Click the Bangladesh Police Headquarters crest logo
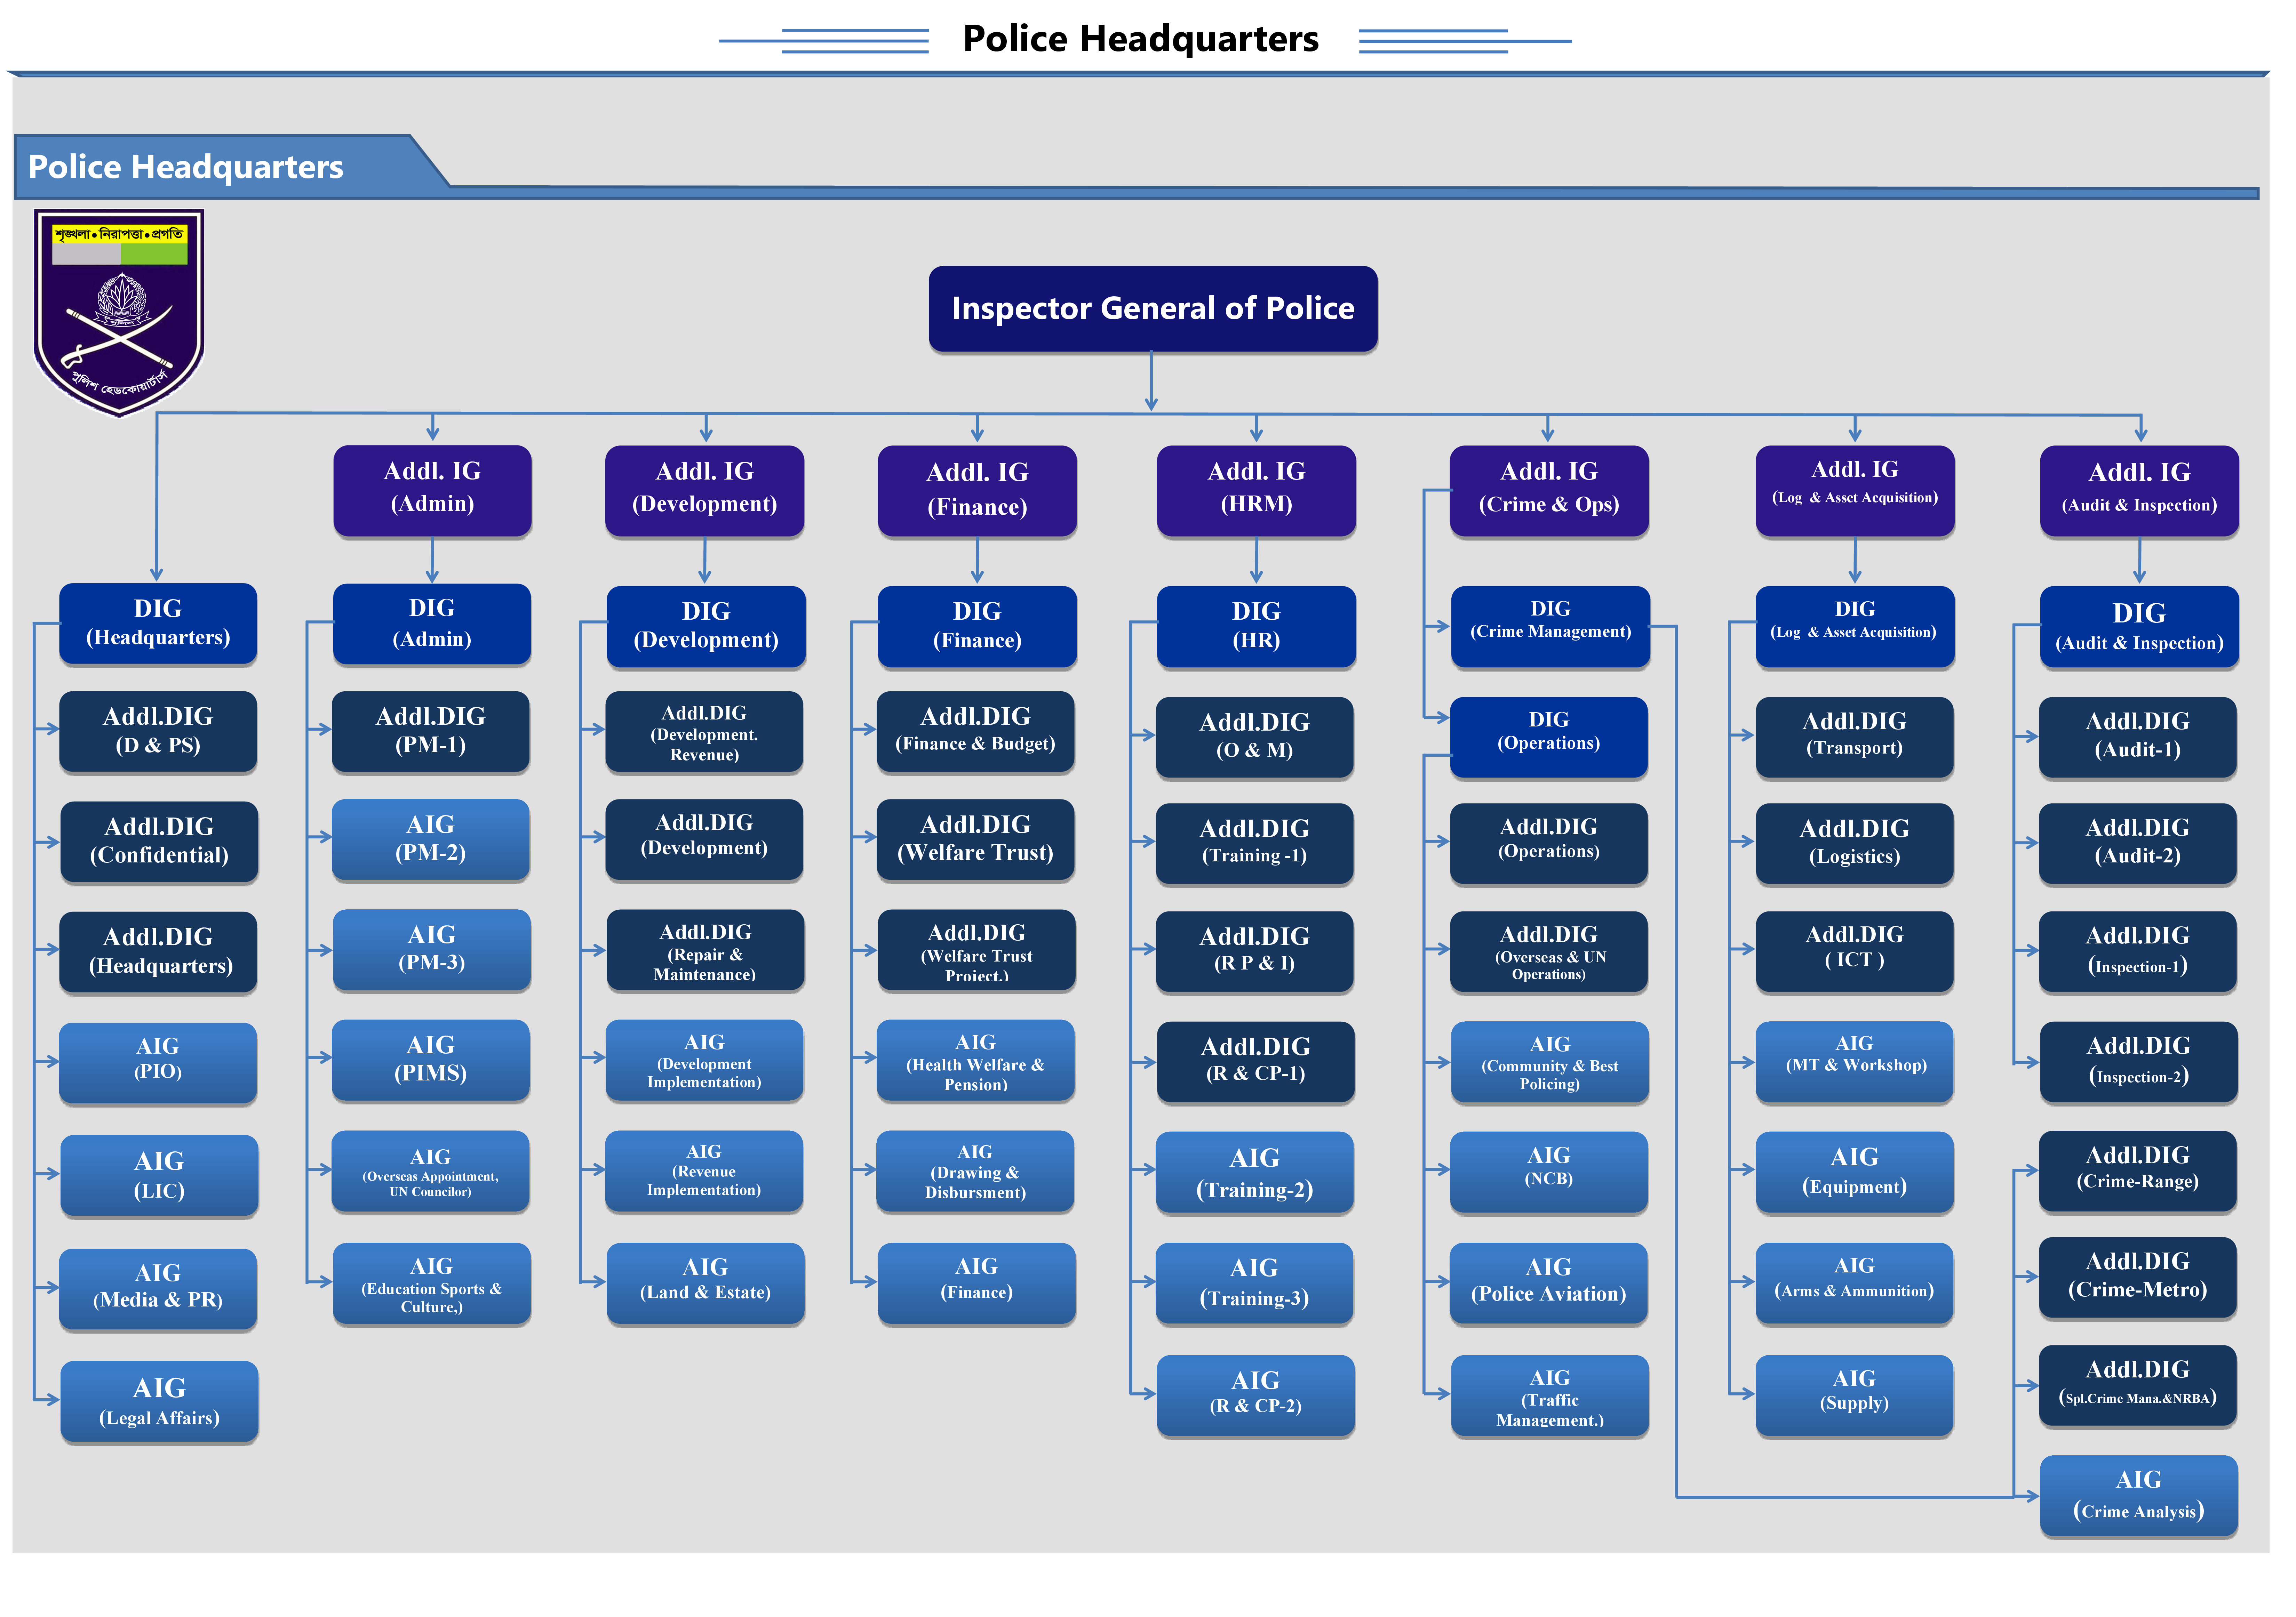 pyautogui.click(x=119, y=311)
